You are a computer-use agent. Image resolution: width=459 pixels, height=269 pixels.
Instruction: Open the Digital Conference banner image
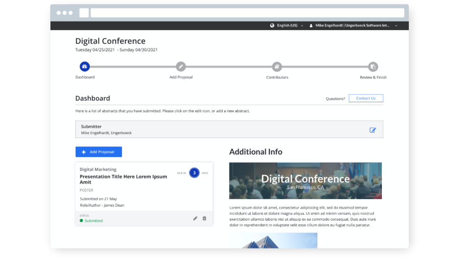[305, 181]
